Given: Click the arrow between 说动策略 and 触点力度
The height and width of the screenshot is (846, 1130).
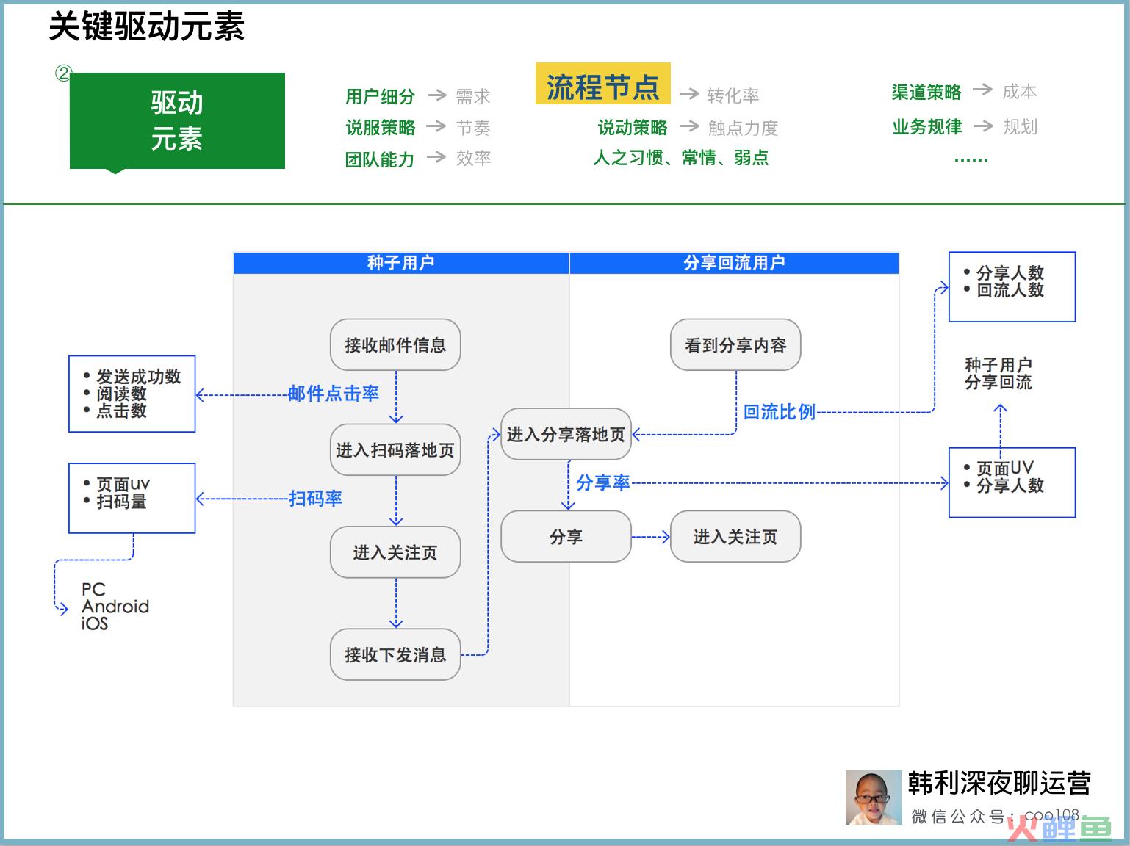Looking at the screenshot, I should 688,126.
